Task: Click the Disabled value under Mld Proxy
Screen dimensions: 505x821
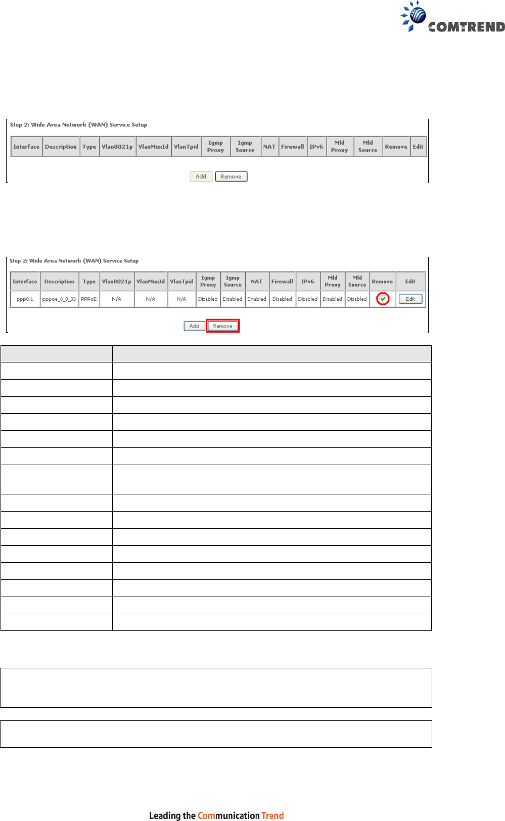Action: point(333,299)
